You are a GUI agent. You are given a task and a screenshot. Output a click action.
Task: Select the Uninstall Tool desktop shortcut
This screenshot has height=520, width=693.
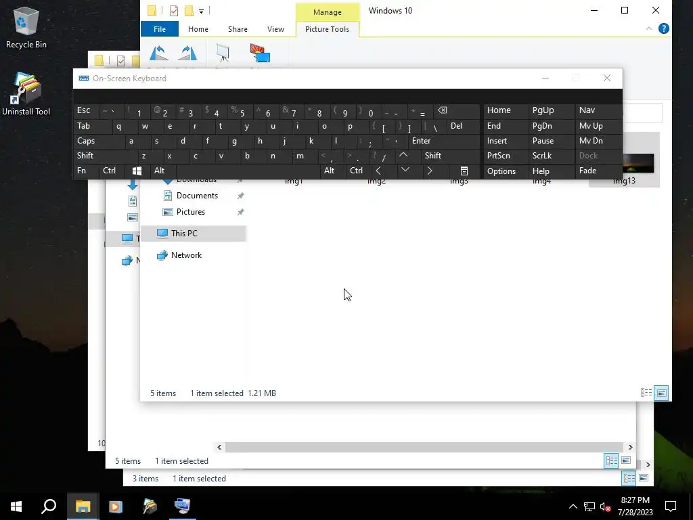(26, 94)
